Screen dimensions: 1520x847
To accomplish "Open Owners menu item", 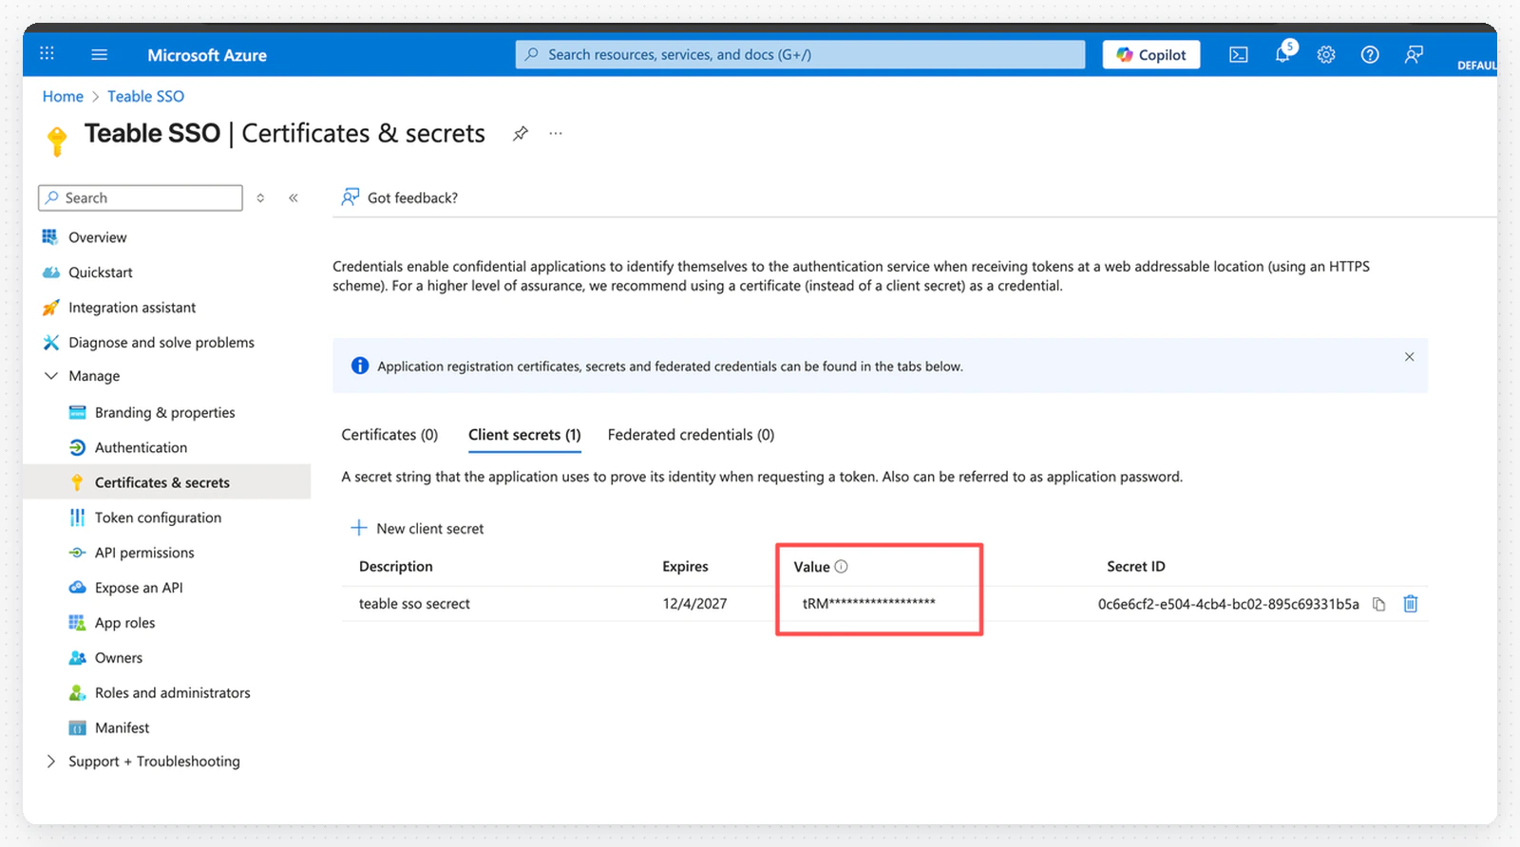I will 118,658.
